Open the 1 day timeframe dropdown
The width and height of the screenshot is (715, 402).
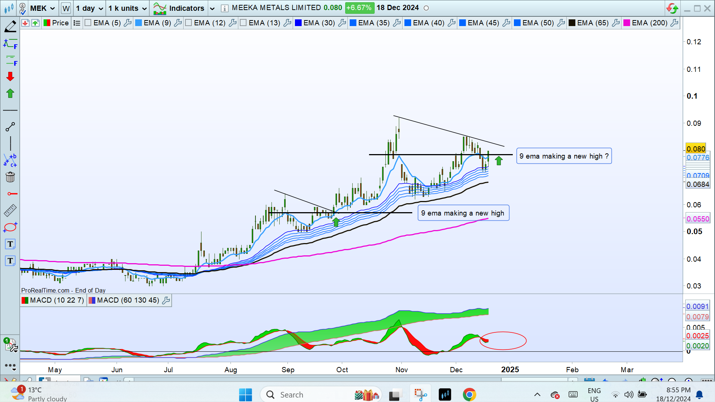click(89, 8)
